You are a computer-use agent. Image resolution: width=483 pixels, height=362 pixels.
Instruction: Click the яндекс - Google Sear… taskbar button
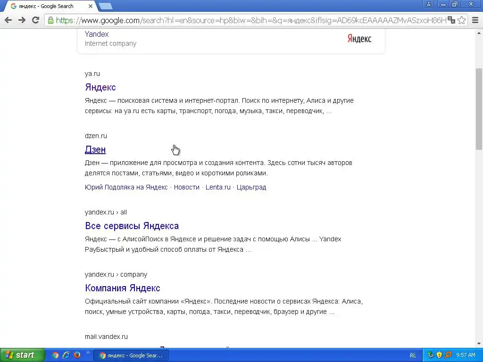(131, 355)
